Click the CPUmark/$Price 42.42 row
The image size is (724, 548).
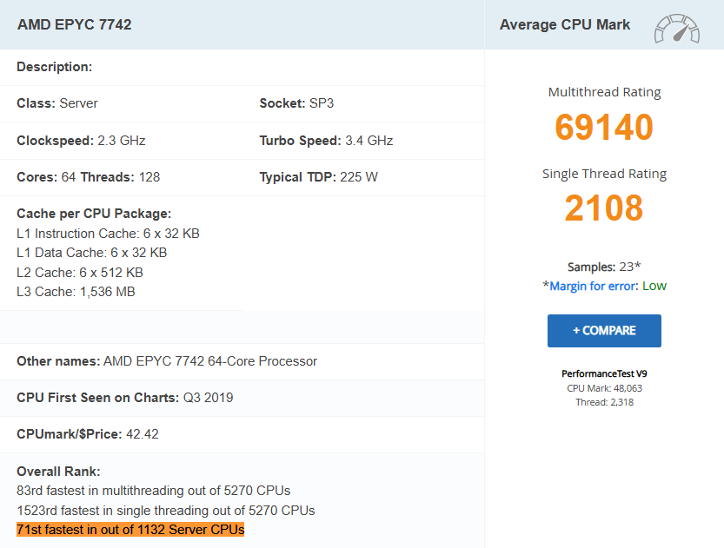tap(88, 434)
